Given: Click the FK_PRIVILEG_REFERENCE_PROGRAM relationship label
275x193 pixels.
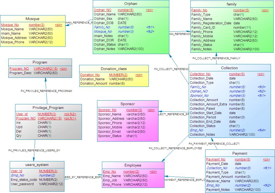Looking at the screenshot, I should [46, 91].
